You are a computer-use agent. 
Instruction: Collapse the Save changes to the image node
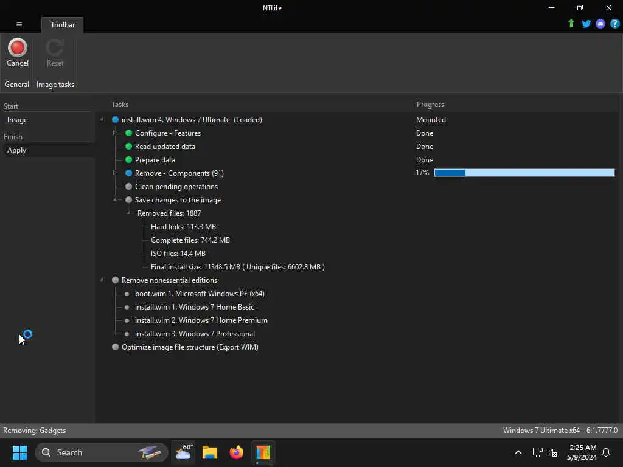115,199
